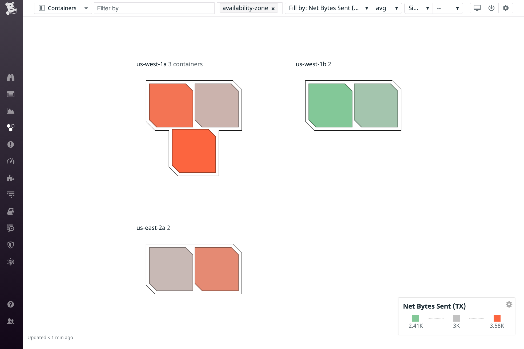
Task: Open the Size by dropdown
Action: point(418,8)
